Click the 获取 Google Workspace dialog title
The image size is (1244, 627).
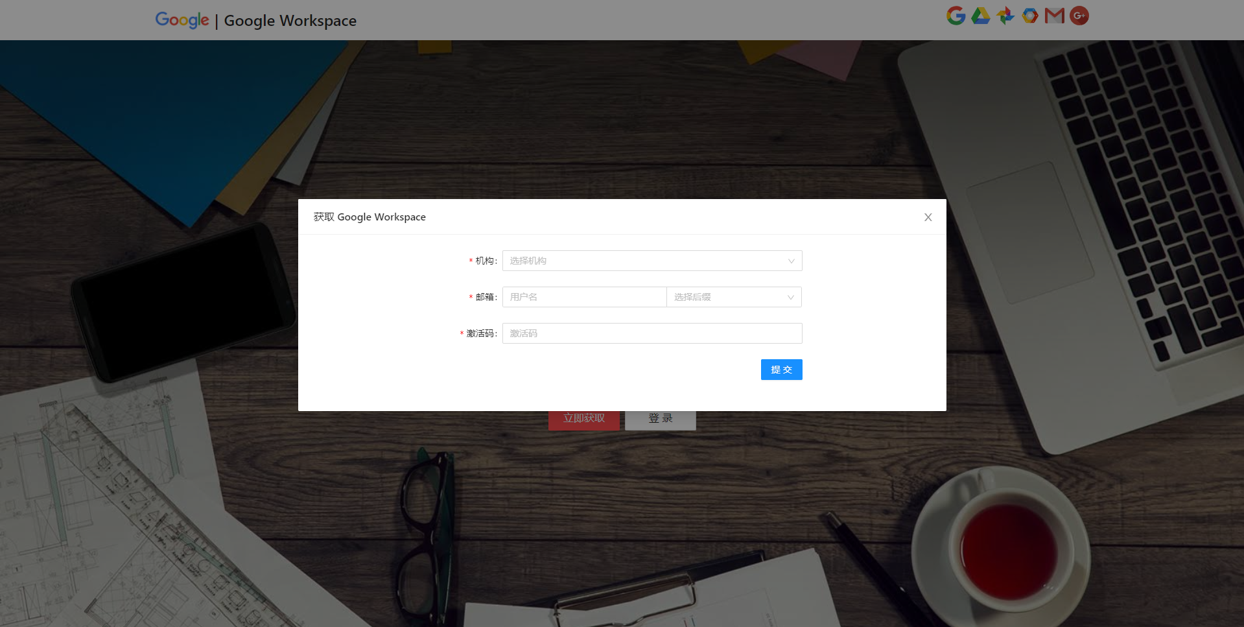[x=370, y=217]
